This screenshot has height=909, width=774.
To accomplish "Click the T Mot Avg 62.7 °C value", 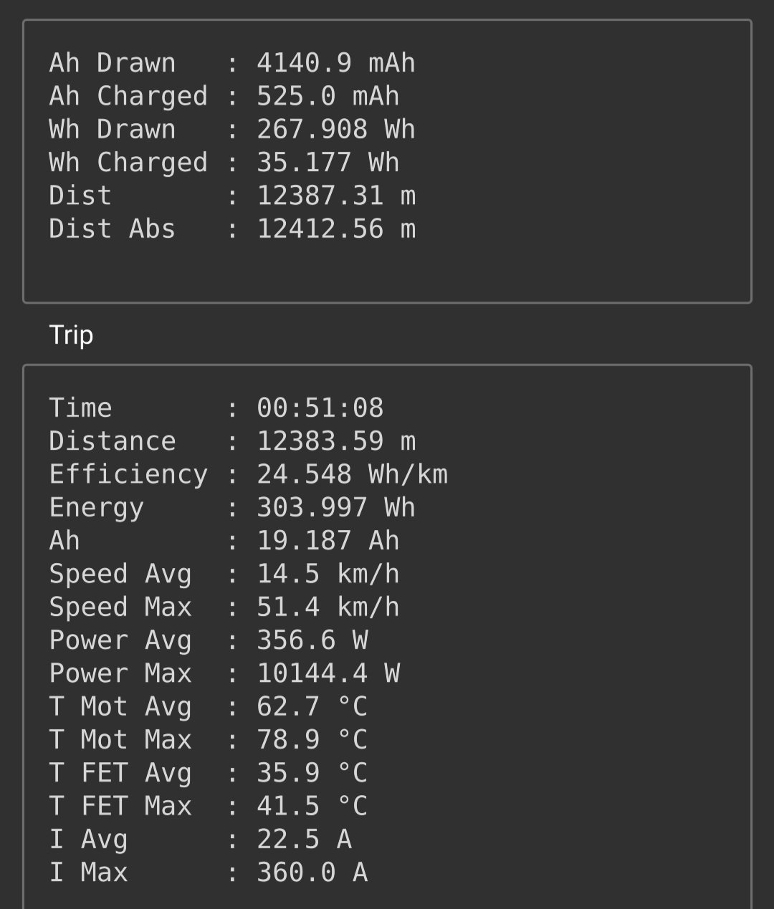I will point(312,707).
